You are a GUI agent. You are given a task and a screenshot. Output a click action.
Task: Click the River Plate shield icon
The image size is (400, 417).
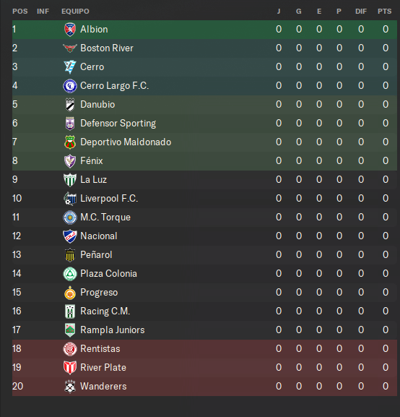point(70,368)
